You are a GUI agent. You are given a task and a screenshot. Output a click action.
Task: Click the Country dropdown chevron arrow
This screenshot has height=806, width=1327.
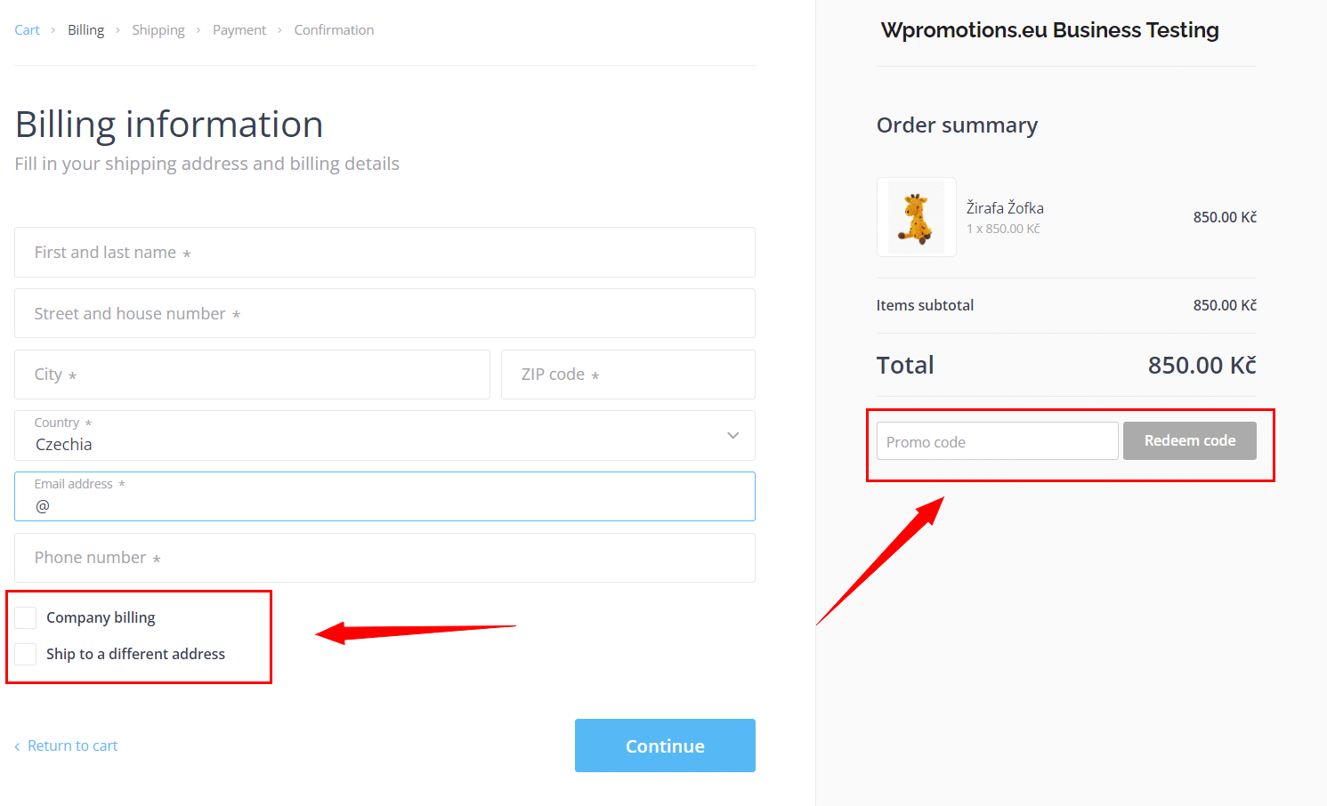coord(732,435)
